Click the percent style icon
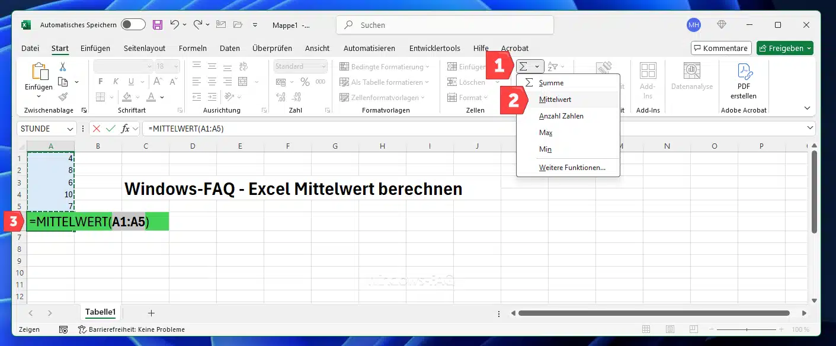 pos(305,82)
